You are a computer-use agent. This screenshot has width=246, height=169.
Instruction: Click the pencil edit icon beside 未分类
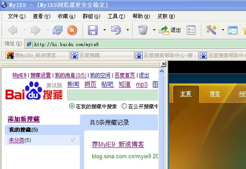point(73,139)
